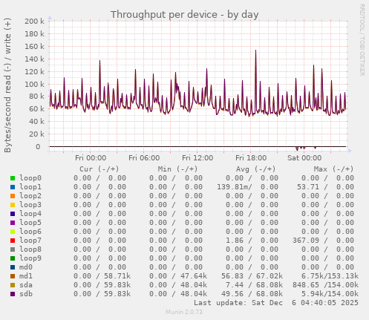Click the loop0 green legend swatch
369x320 pixels.
click(13, 178)
